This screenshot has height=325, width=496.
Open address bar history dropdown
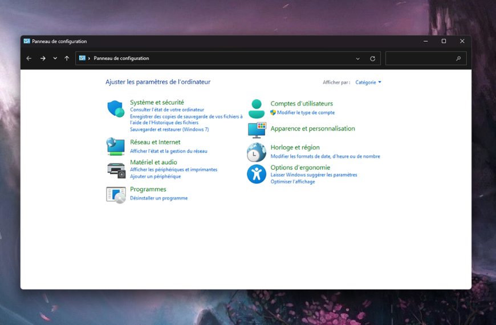point(358,59)
